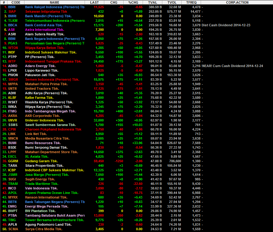Sort by the NAME column header
This screenshot has width=273, height=232.
(x=54, y=2)
